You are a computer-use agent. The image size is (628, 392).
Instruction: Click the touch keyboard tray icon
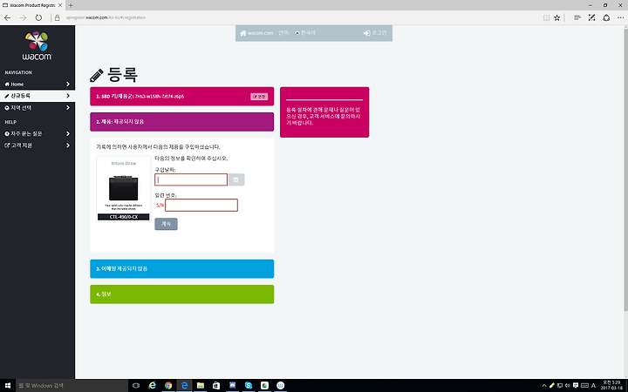584,386
